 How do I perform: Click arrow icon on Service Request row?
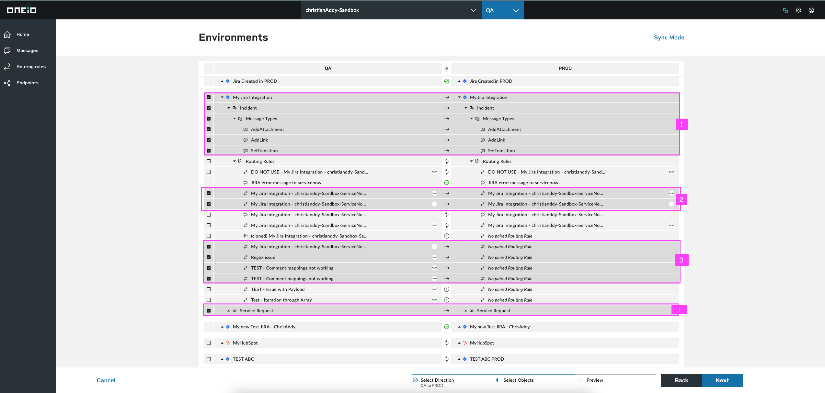point(447,311)
